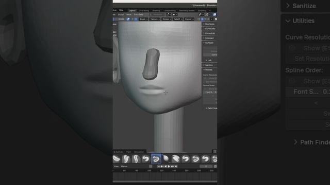
Task: Click the timeline horizontal scrollbar
Action: pyautogui.click(x=165, y=181)
